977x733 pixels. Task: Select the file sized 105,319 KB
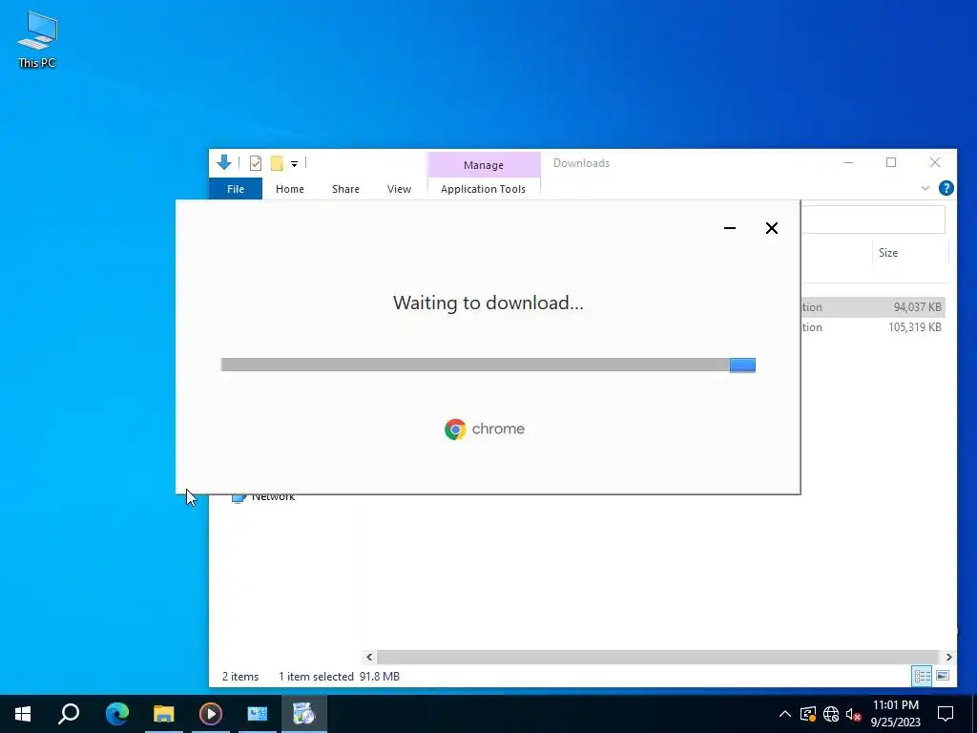873,327
